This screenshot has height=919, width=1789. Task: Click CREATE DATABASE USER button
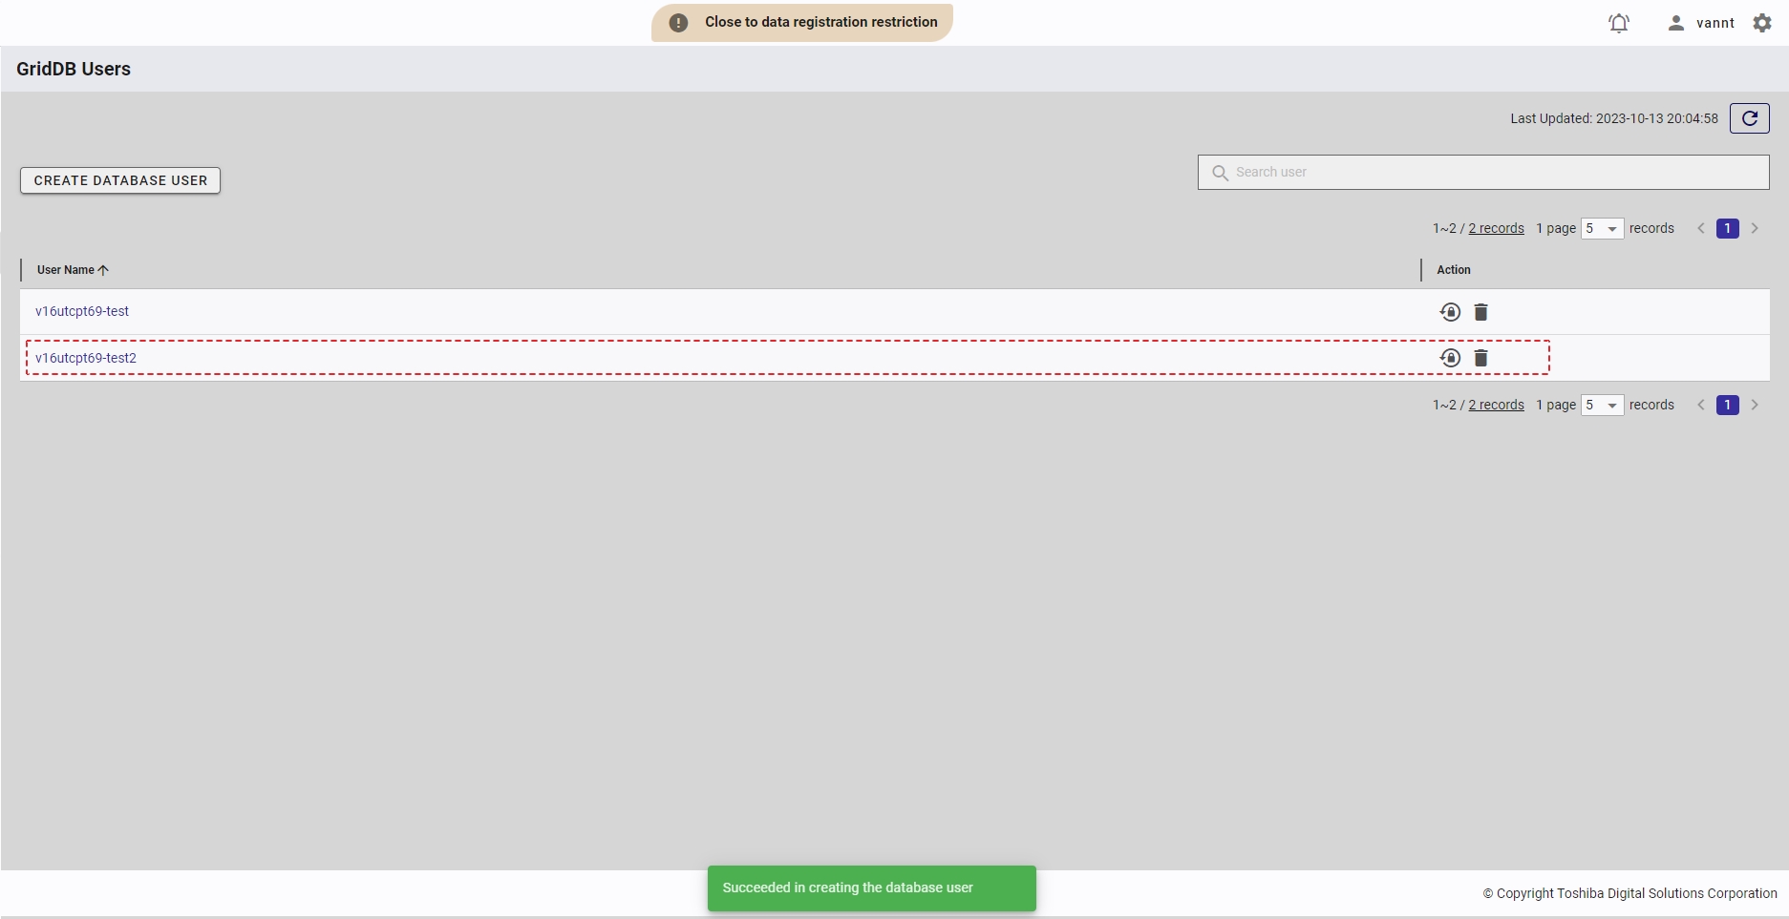[x=120, y=180]
